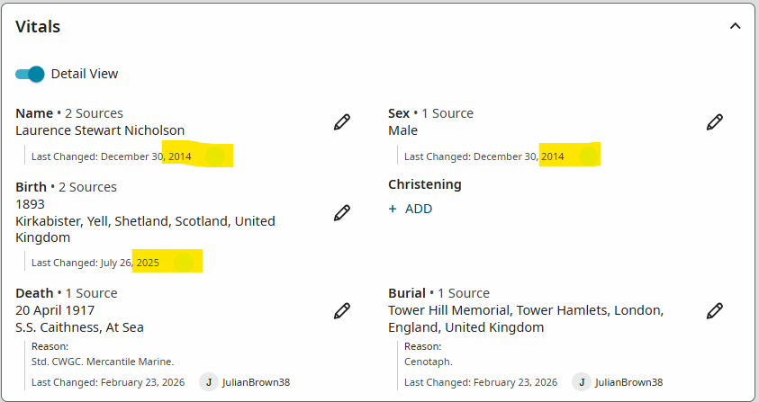759x402 pixels.
Task: Click the J avatar under Burial
Action: (x=582, y=382)
